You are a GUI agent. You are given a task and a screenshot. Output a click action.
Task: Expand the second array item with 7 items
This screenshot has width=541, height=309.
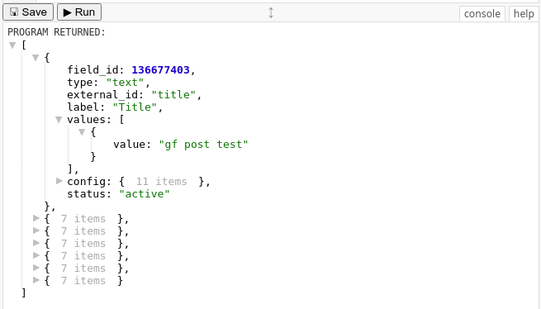point(36,218)
